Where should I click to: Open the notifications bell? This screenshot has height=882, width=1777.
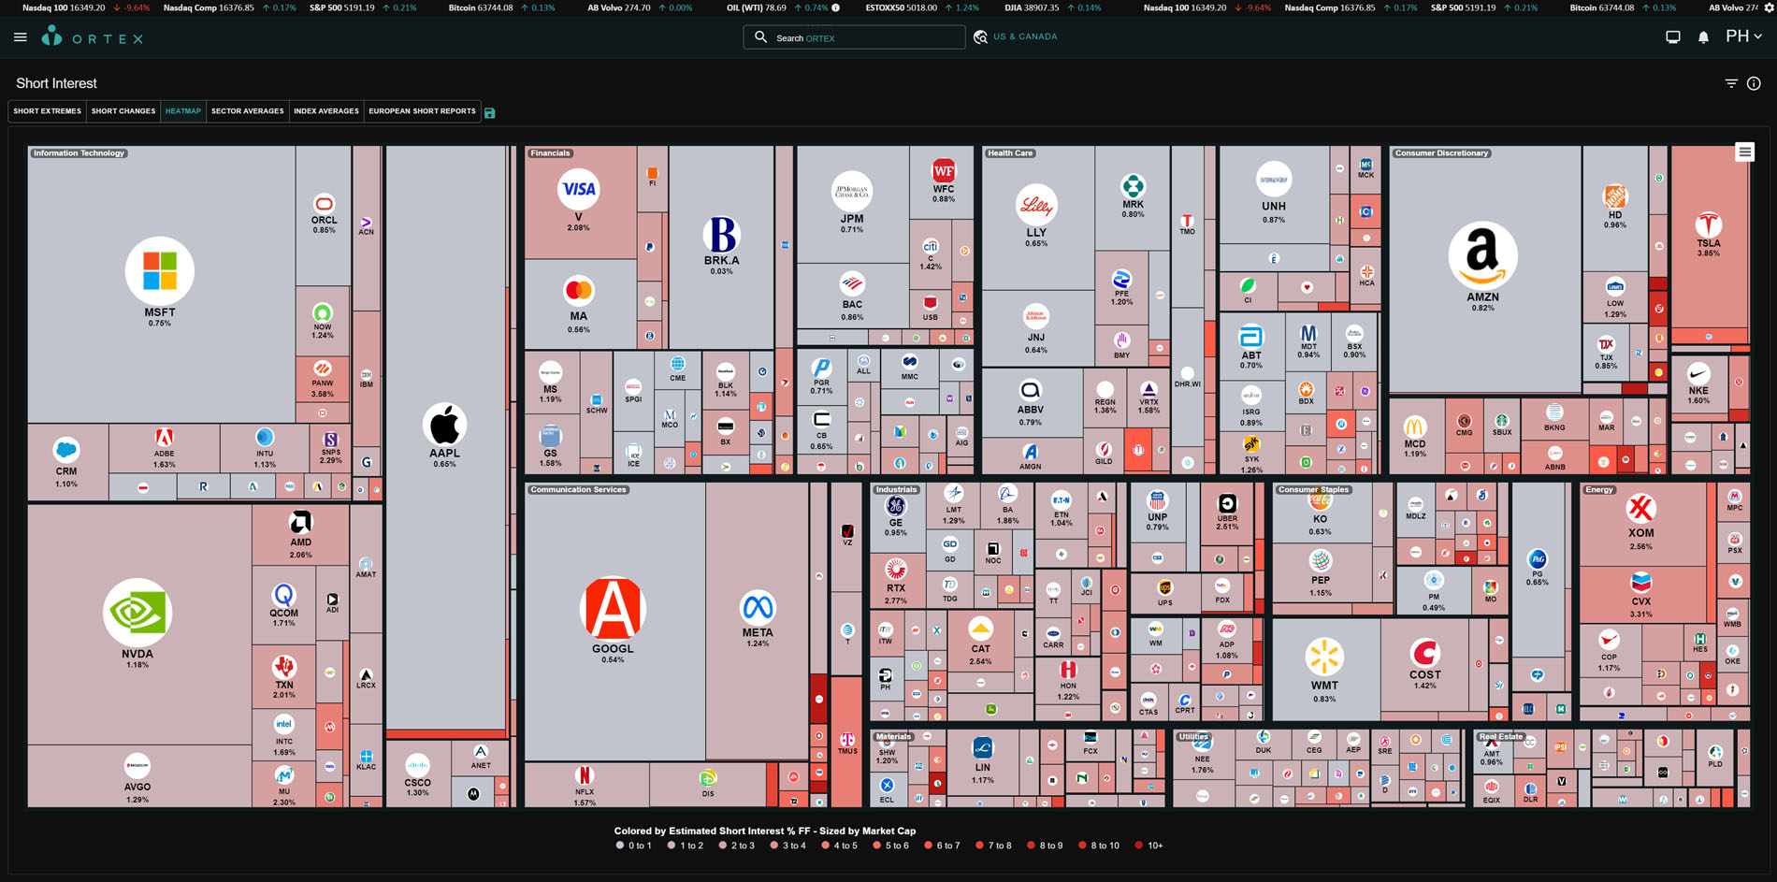pos(1703,37)
